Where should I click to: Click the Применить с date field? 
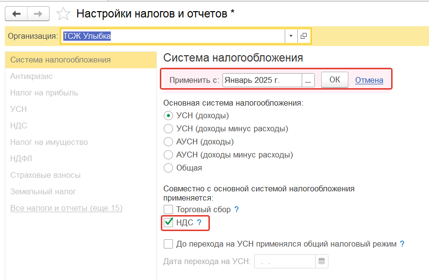point(262,80)
